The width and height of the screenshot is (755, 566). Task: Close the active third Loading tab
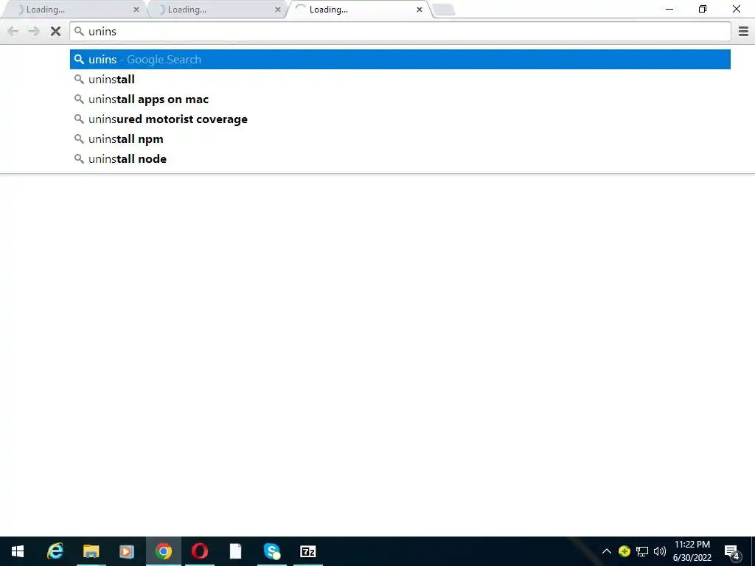coord(420,10)
